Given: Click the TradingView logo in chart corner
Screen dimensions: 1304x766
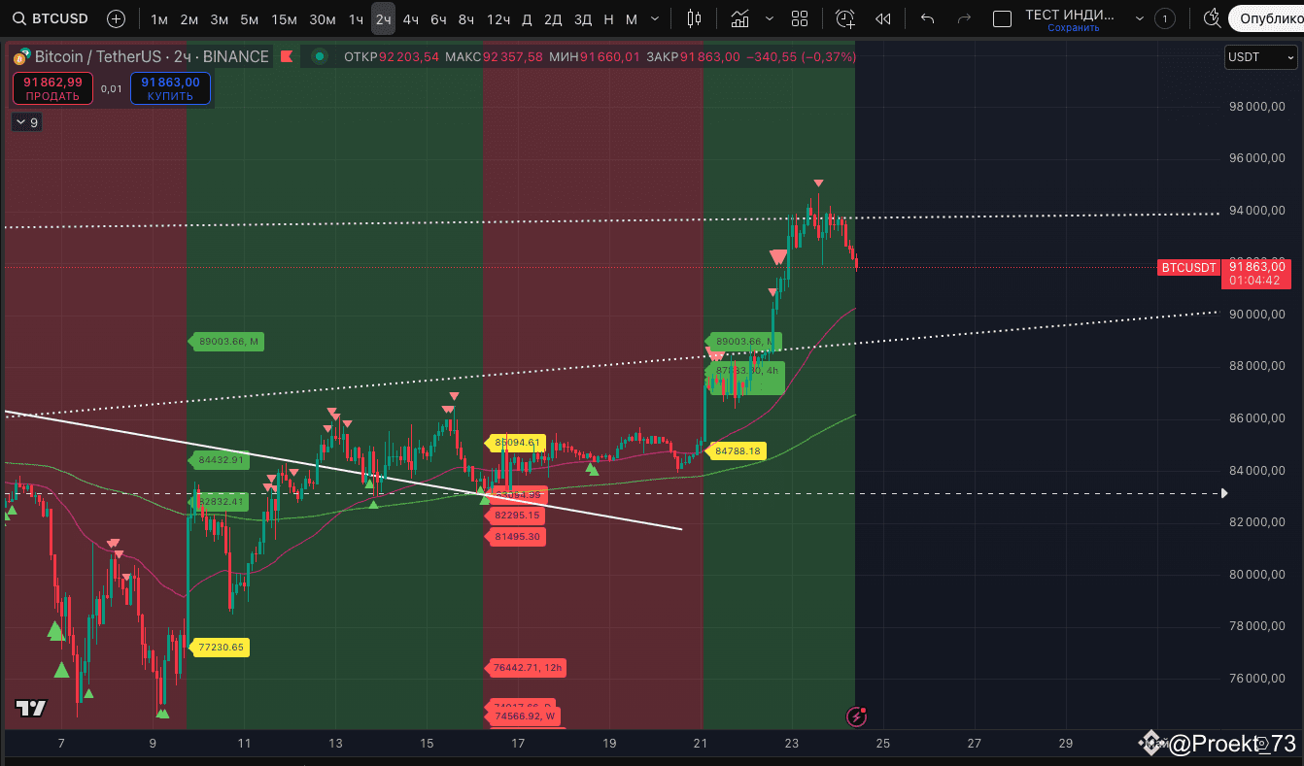Looking at the screenshot, I should click(x=31, y=708).
